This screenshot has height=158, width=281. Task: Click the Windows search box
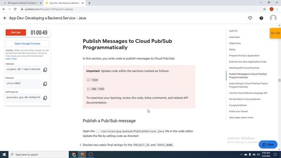pos(39,154)
